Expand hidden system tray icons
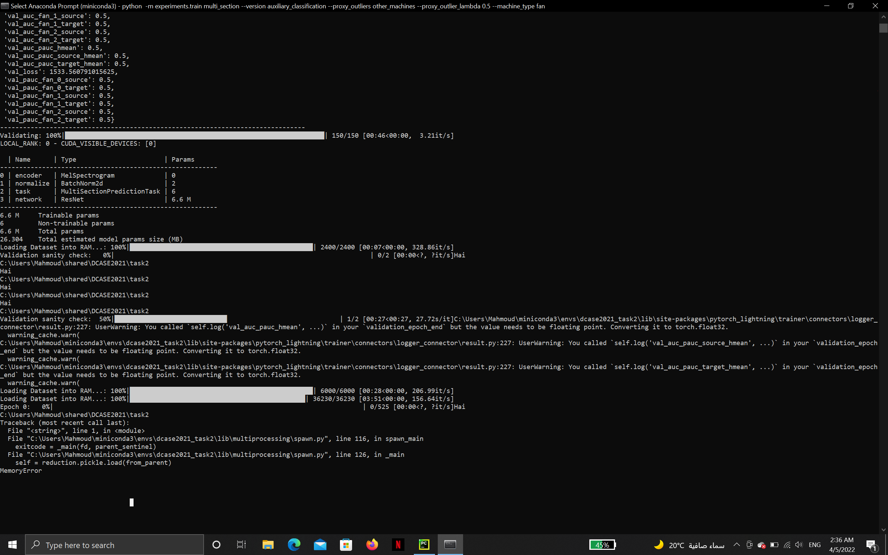Screen dimensions: 888x555 737,545
